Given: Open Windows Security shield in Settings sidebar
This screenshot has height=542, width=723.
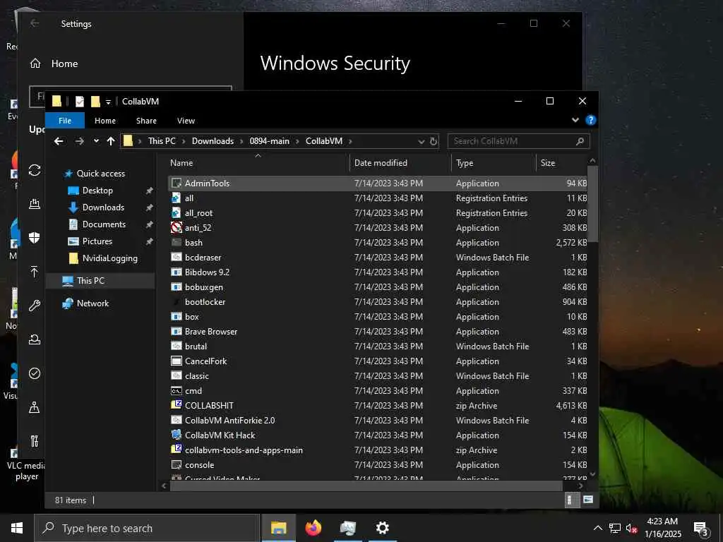Looking at the screenshot, I should pyautogui.click(x=34, y=238).
